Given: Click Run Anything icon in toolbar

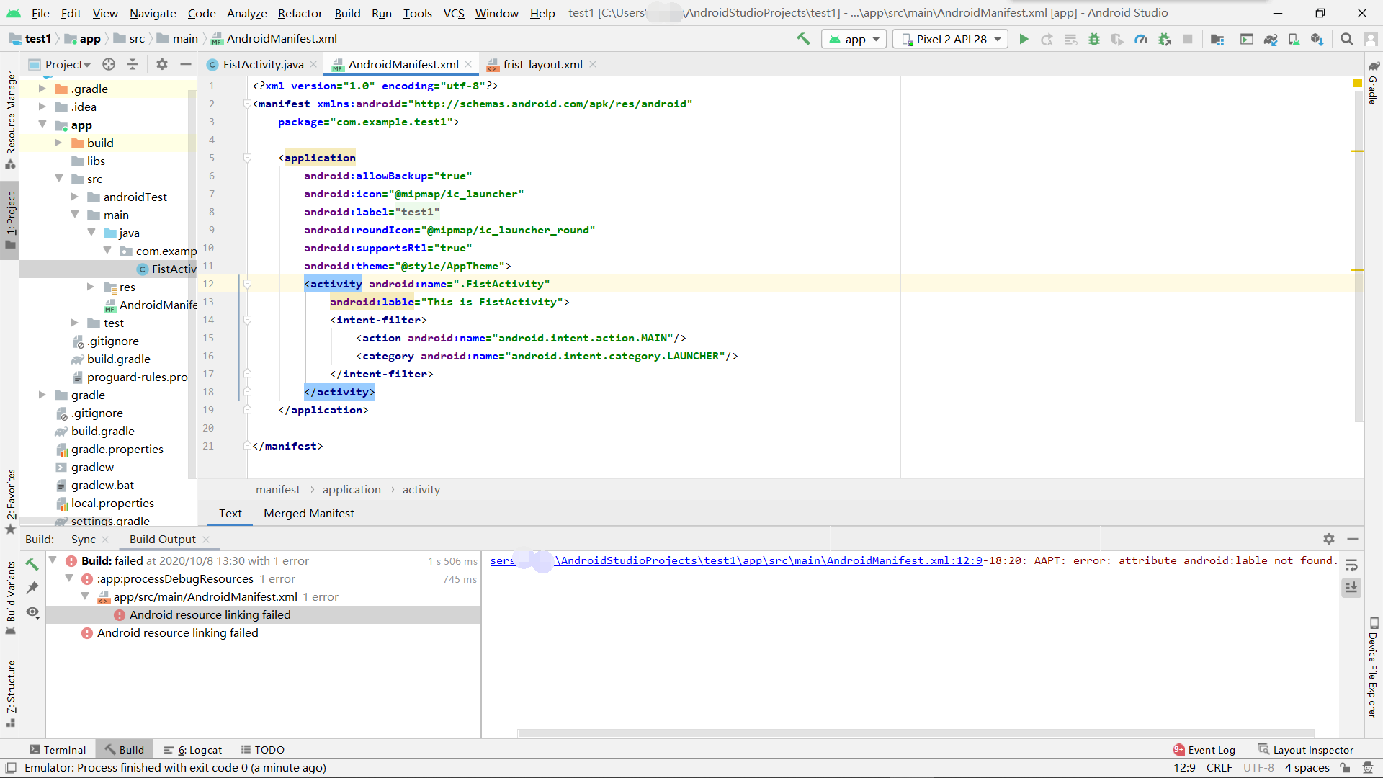Looking at the screenshot, I should (x=1247, y=39).
